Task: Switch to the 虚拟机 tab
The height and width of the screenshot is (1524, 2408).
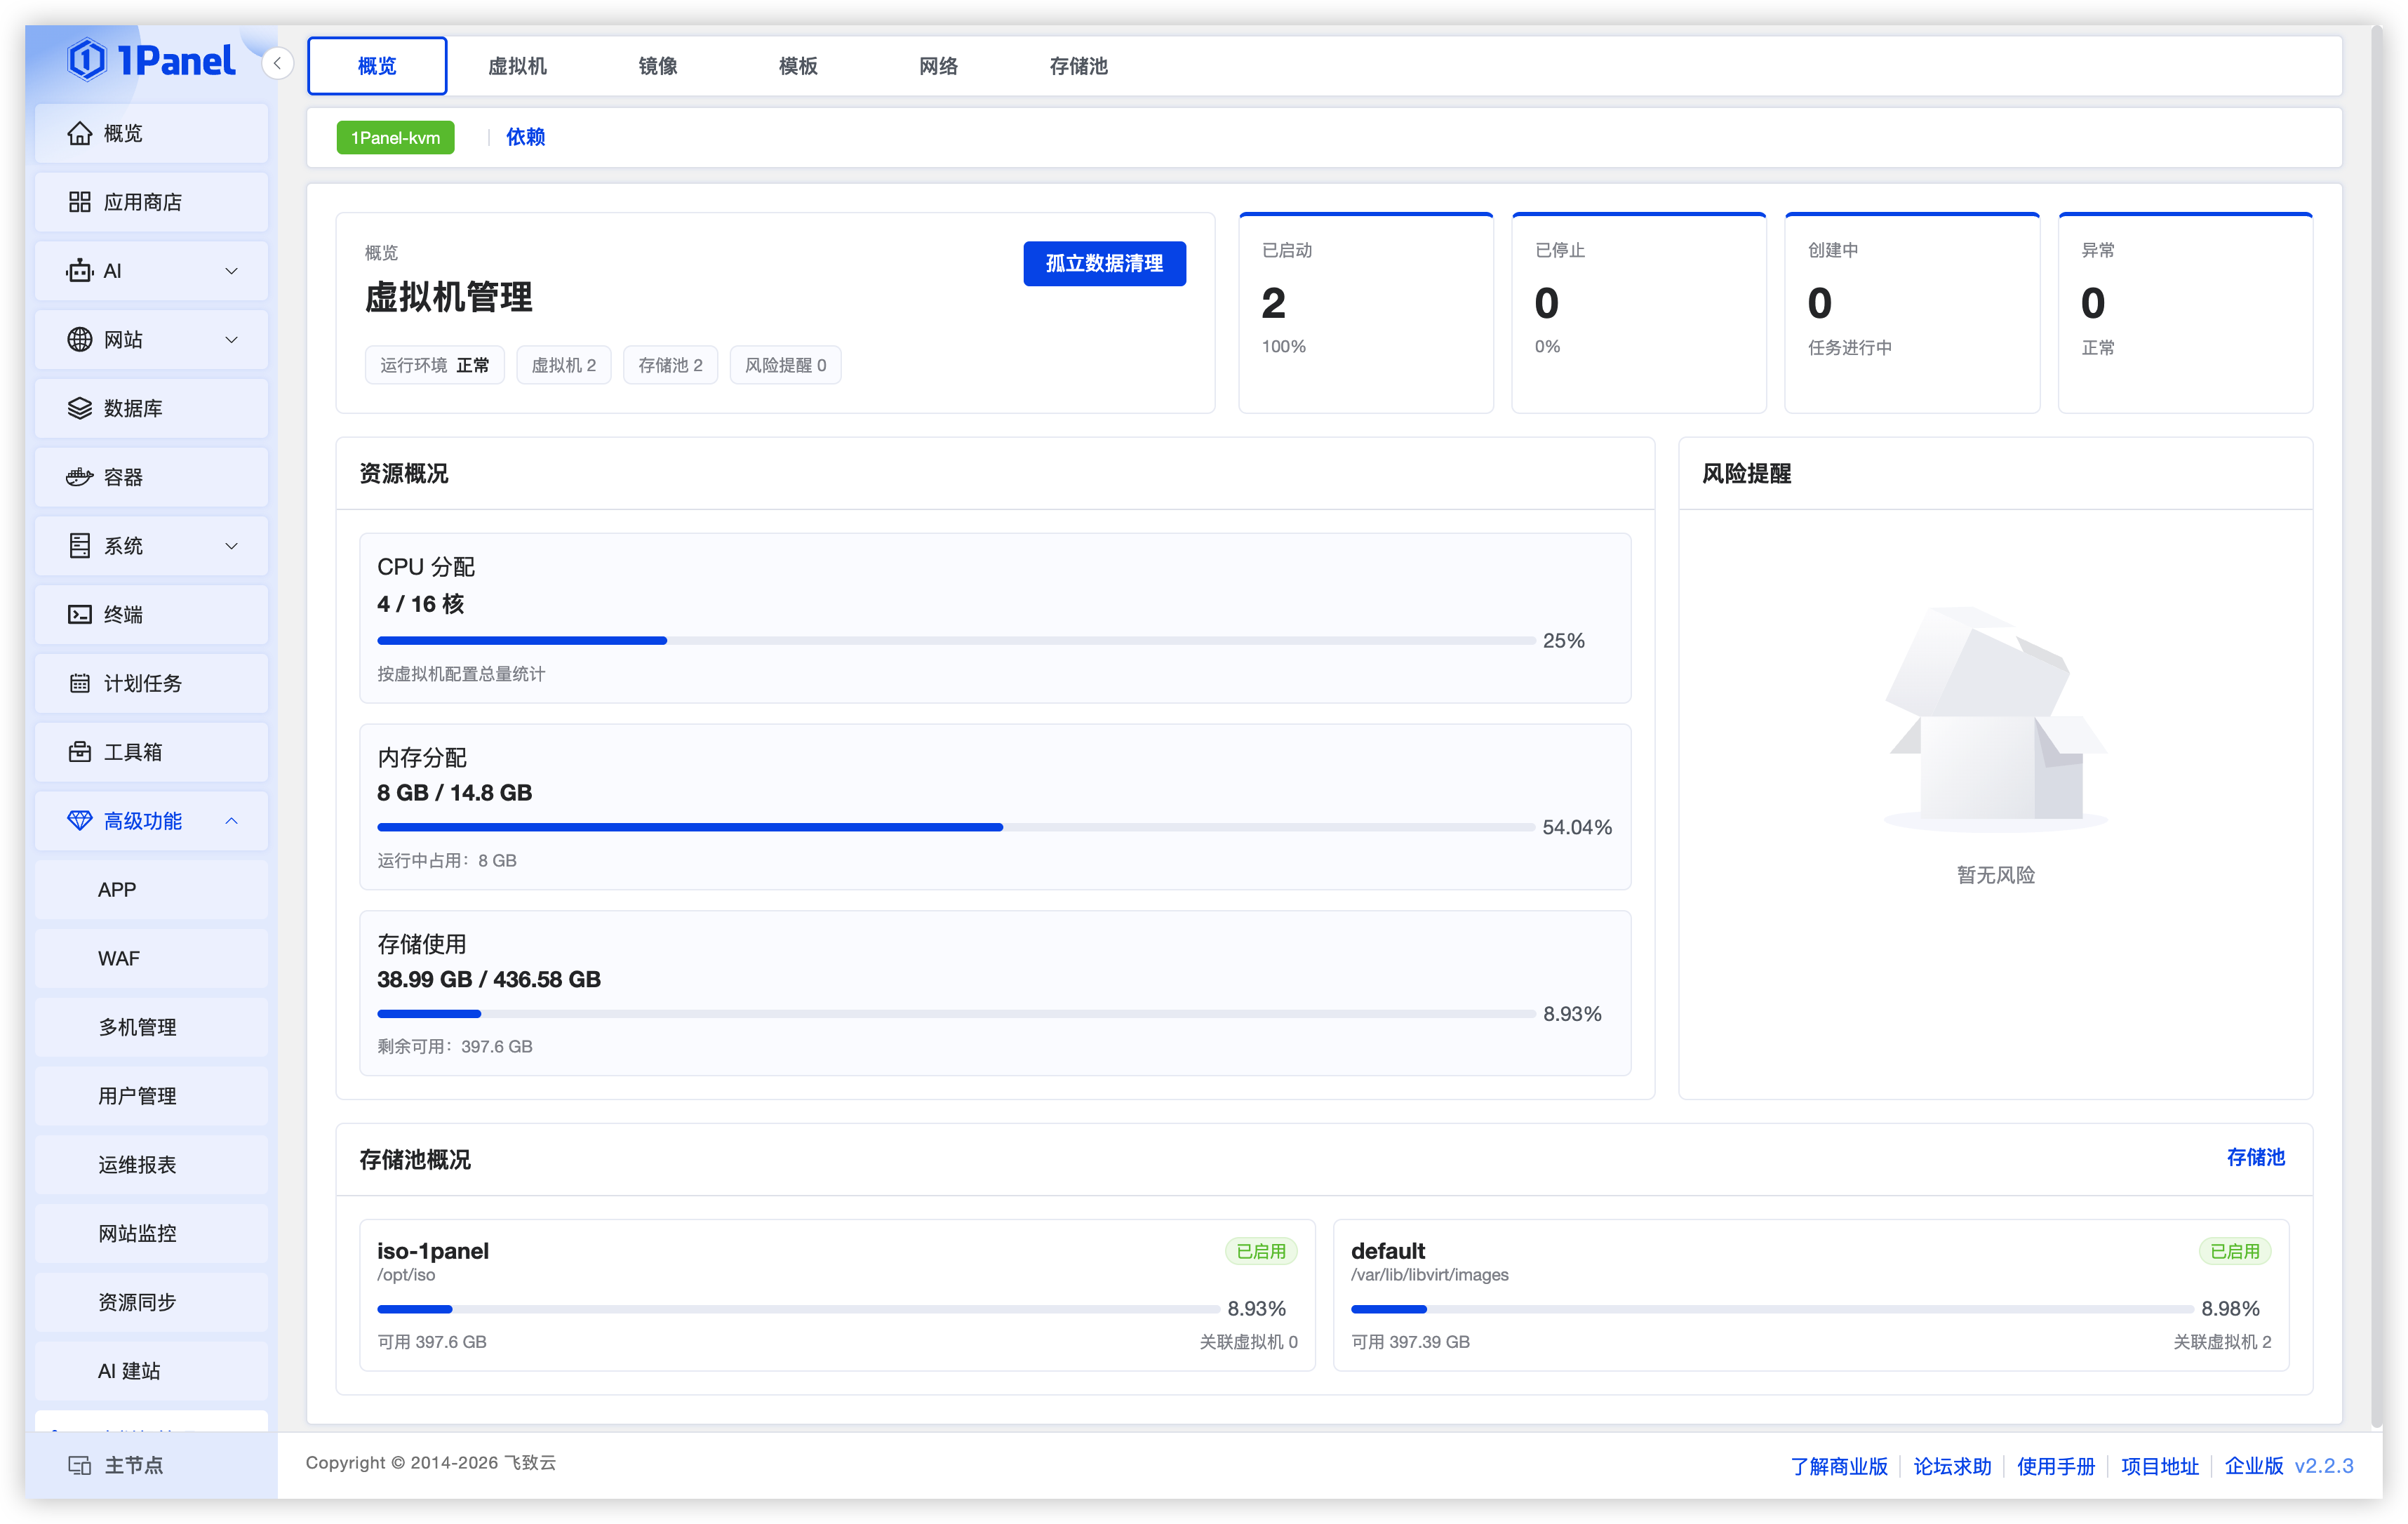Action: (517, 66)
